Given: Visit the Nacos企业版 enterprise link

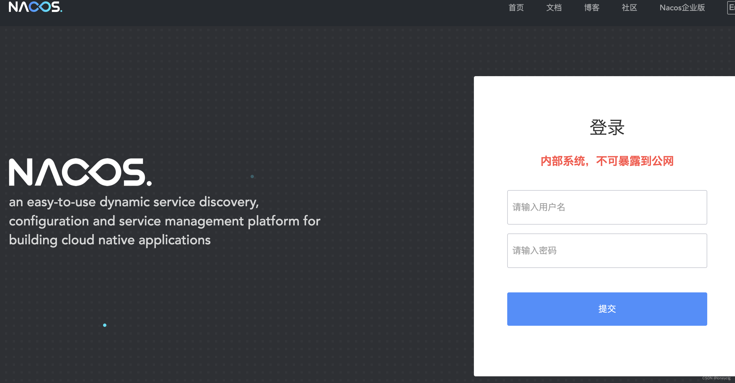Looking at the screenshot, I should point(682,8).
